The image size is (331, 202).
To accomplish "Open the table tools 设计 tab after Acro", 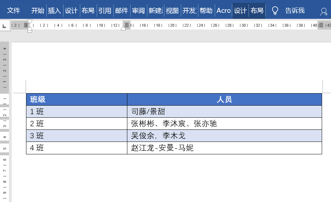I will (x=240, y=10).
